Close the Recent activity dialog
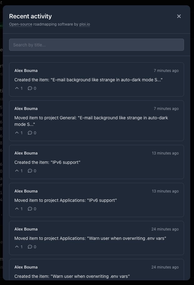 (x=179, y=16)
